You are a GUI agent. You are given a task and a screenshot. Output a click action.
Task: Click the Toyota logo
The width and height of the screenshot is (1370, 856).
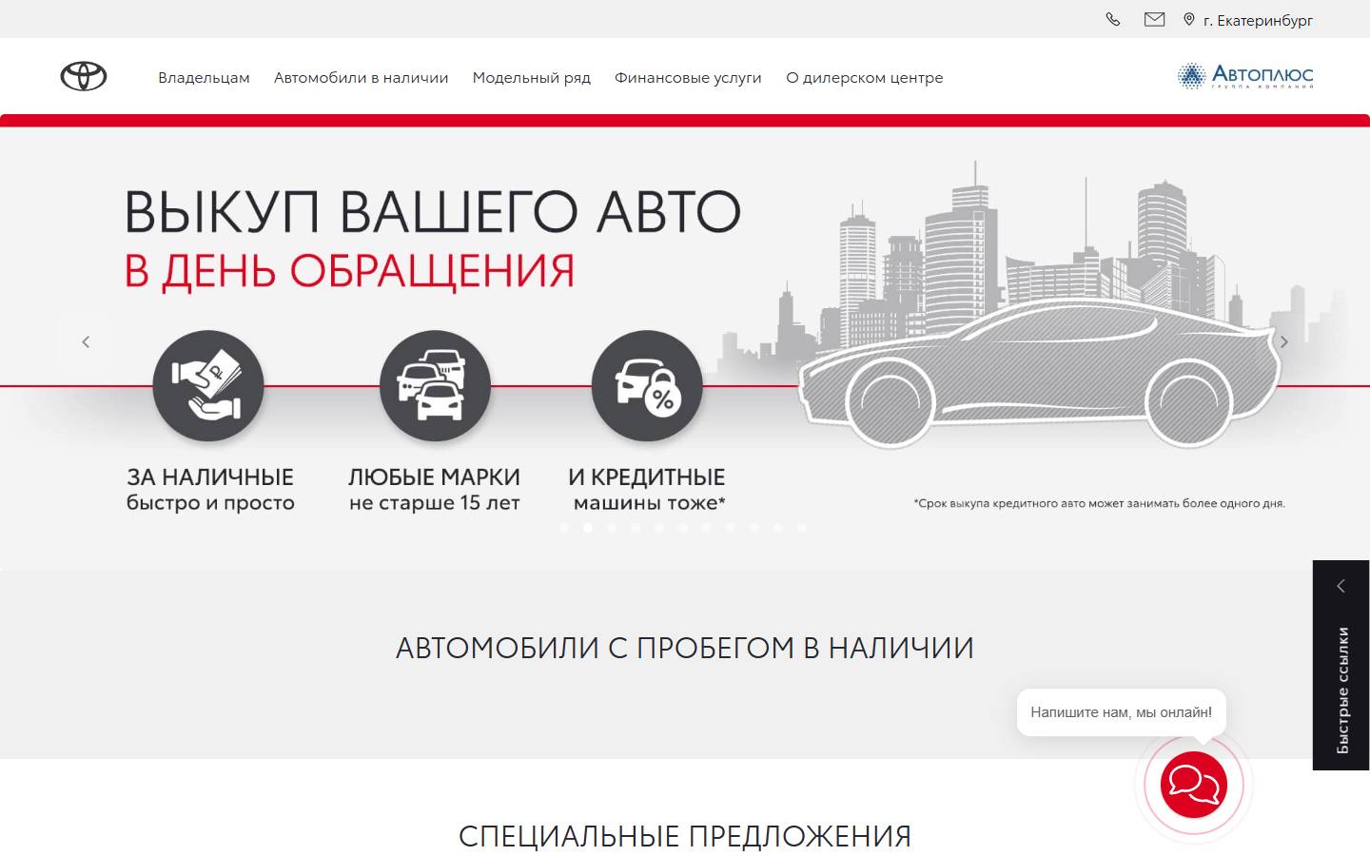[84, 76]
